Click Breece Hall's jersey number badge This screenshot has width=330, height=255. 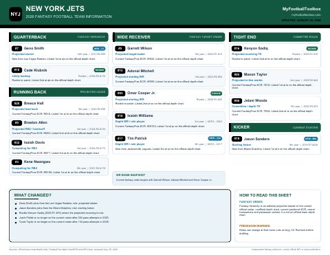click(16, 103)
